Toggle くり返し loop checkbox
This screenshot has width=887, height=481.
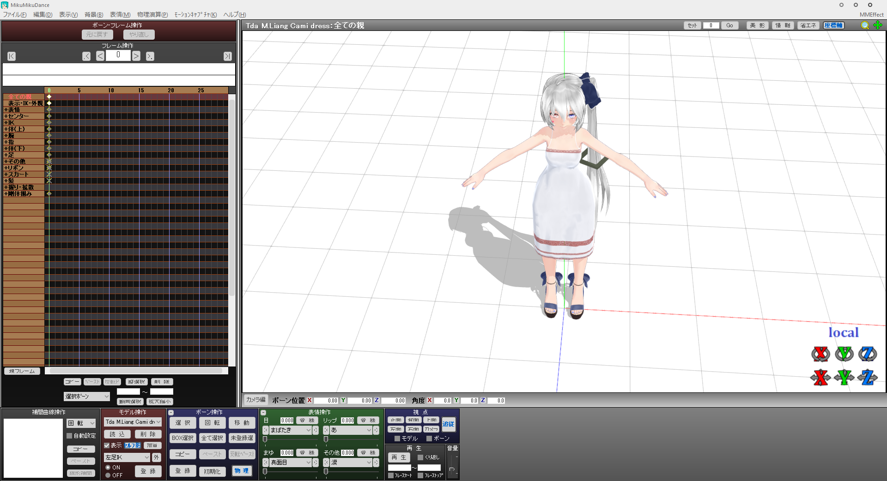pyautogui.click(x=420, y=457)
